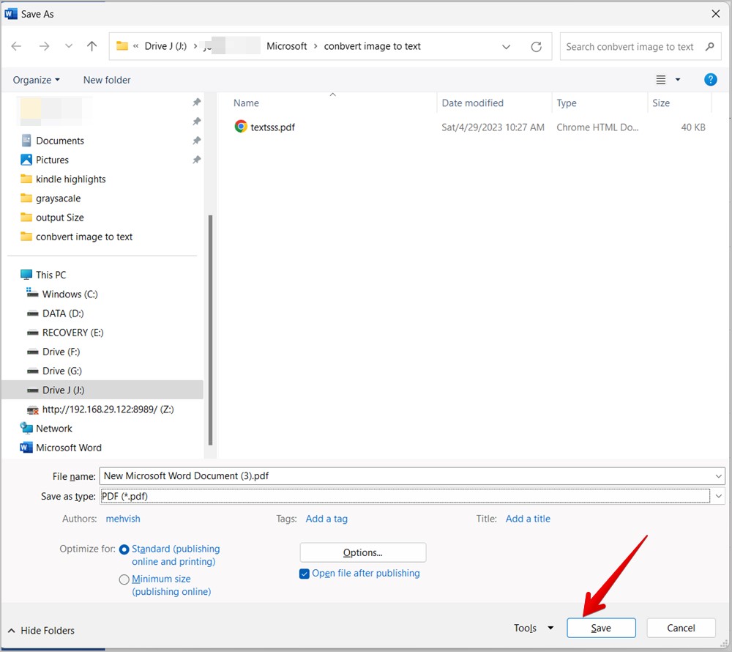Open the Organize dropdown menu
Viewport: 732px width, 652px height.
pyautogui.click(x=36, y=80)
